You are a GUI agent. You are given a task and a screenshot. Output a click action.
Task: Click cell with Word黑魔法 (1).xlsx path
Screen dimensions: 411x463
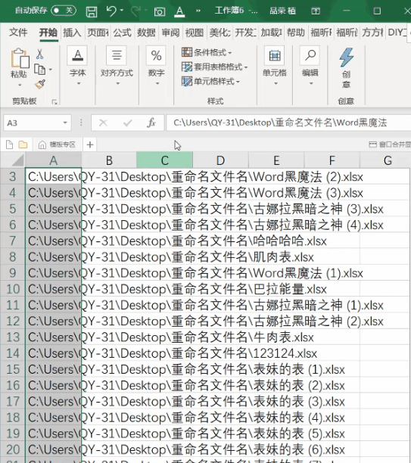click(x=53, y=273)
